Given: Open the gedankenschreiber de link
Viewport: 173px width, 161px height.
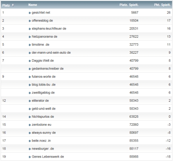Looking at the screenshot, I should tap(48, 69).
